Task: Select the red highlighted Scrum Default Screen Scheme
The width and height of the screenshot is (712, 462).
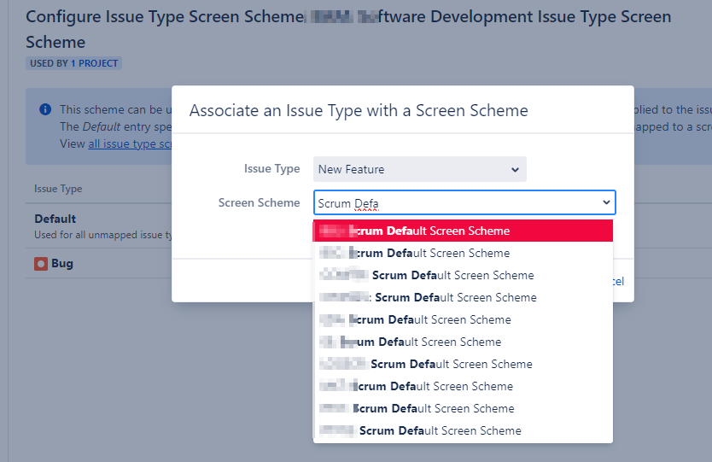Action: click(463, 231)
